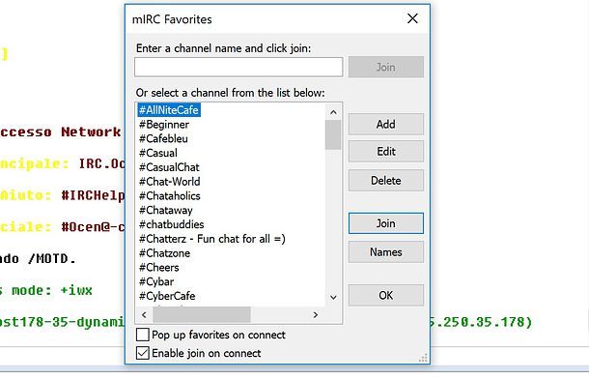Click the vertical scrollbar thumb
The width and height of the screenshot is (589, 380).
click(333, 134)
